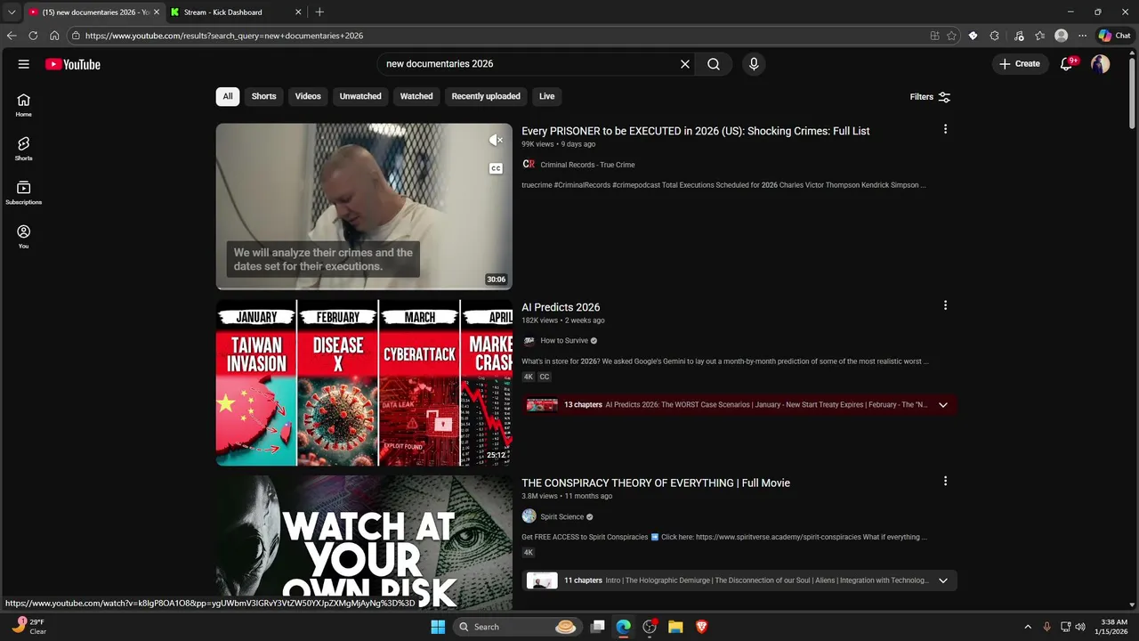Open the YouTube account avatar menu
Viewport: 1139px width, 641px height.
[1101, 64]
